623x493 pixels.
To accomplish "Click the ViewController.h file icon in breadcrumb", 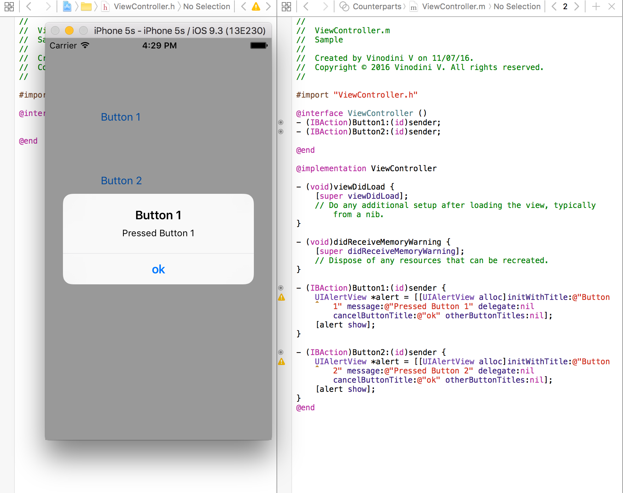I will click(x=105, y=6).
